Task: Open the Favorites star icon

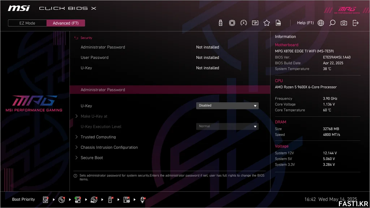Action: 267,23
